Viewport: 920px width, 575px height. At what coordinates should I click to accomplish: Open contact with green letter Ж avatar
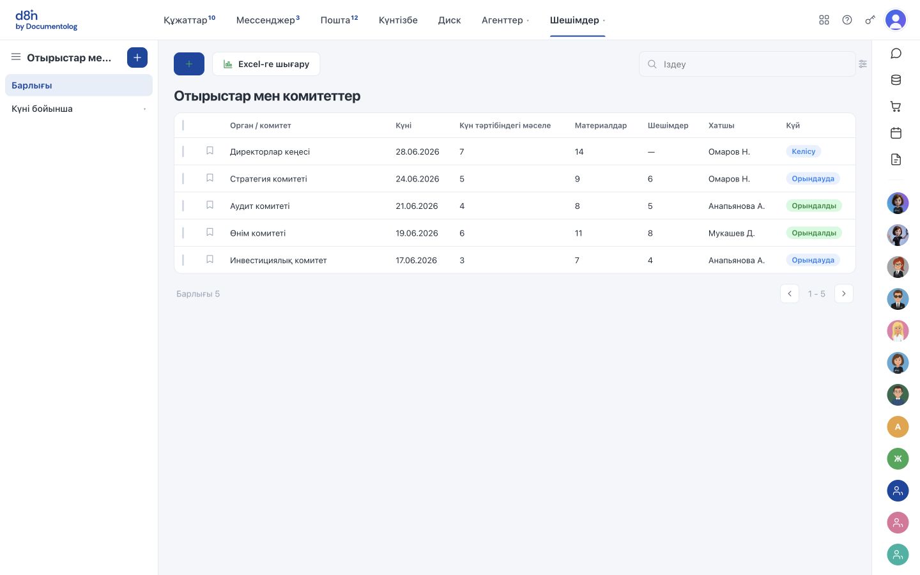898,459
